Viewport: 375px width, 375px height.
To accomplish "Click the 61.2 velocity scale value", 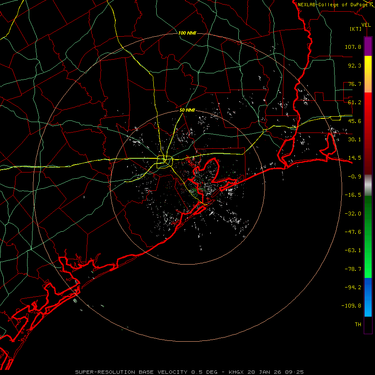I will [x=355, y=102].
